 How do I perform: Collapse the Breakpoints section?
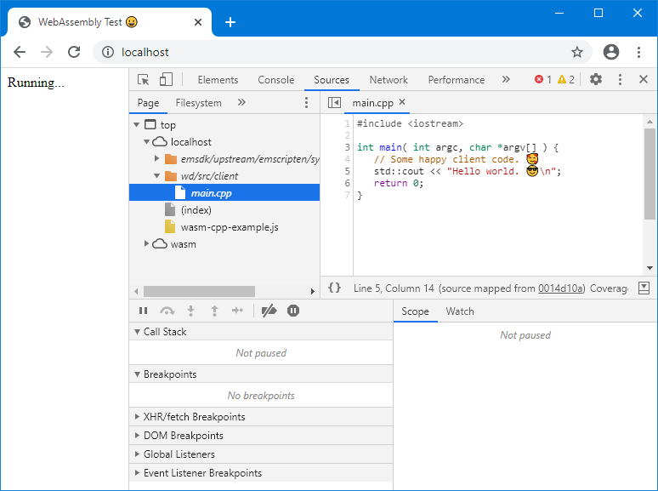[137, 374]
